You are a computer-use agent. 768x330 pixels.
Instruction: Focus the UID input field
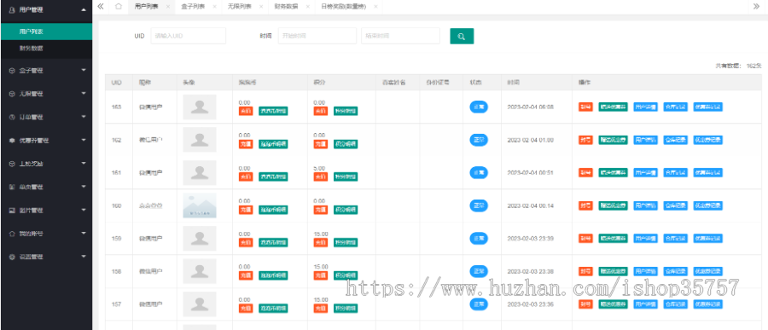pyautogui.click(x=188, y=36)
